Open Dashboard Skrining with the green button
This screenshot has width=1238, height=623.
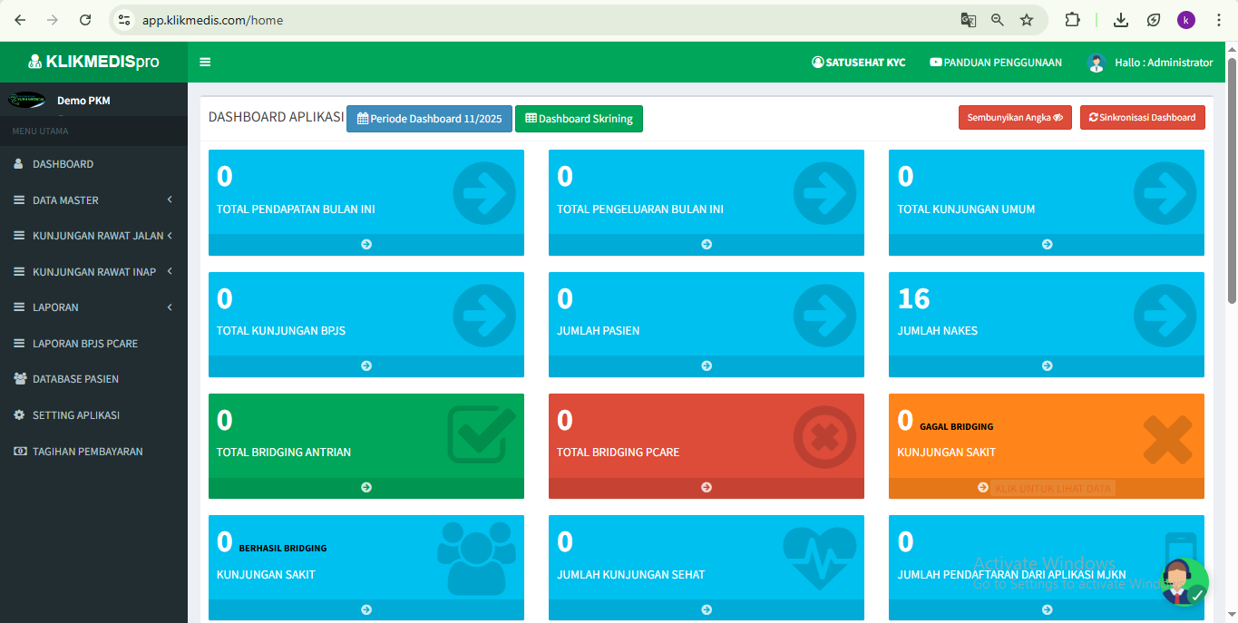[579, 118]
